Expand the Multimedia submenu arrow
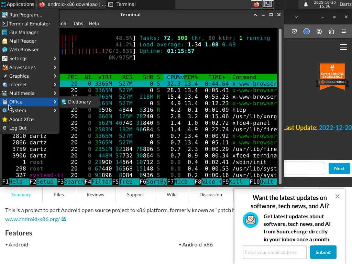Image resolution: width=352 pixels, height=264 pixels. [x=55, y=93]
